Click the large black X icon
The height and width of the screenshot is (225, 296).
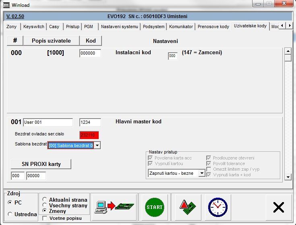point(278,207)
